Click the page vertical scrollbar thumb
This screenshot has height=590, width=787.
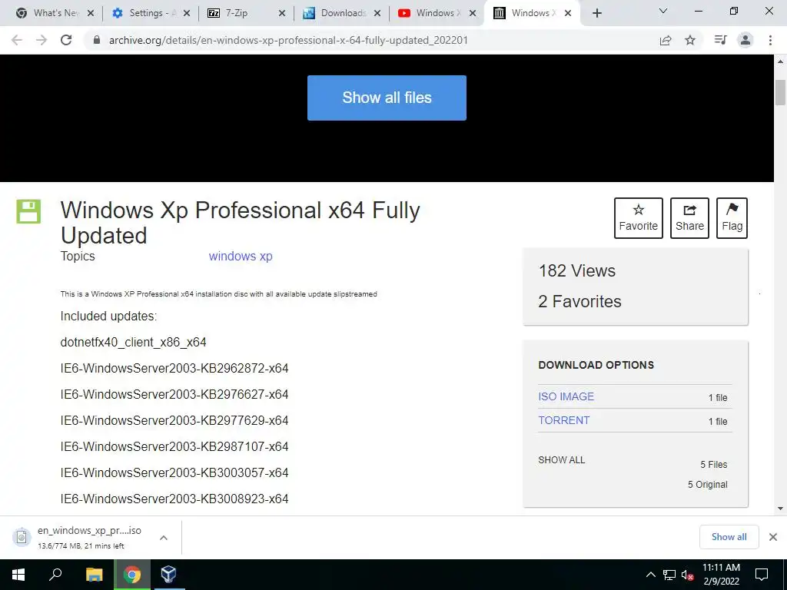(780, 92)
